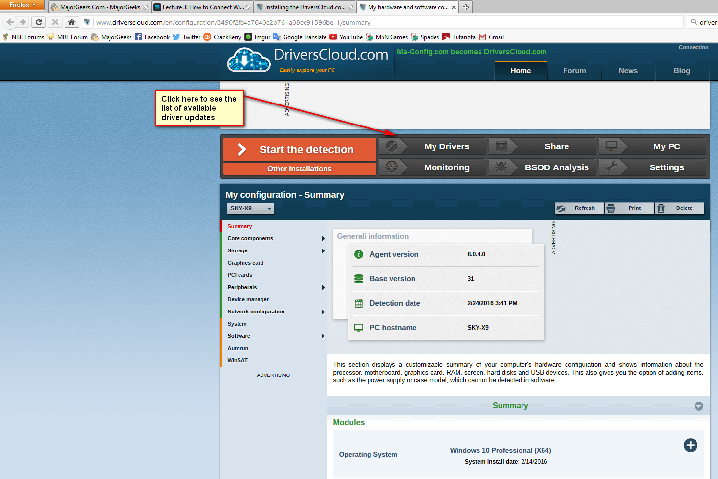Open the Google Translate bookmark
This screenshot has height=479, width=718.
pos(300,37)
